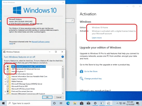142x106 pixels.
Task: Click Cancel in Windows Features
Action: pos(59,97)
